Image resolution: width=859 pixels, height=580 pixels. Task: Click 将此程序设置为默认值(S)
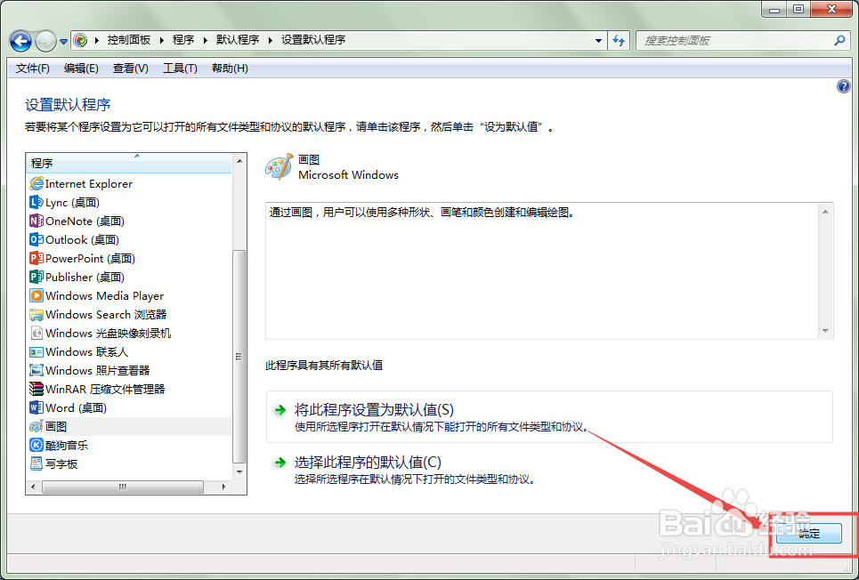[x=549, y=417]
